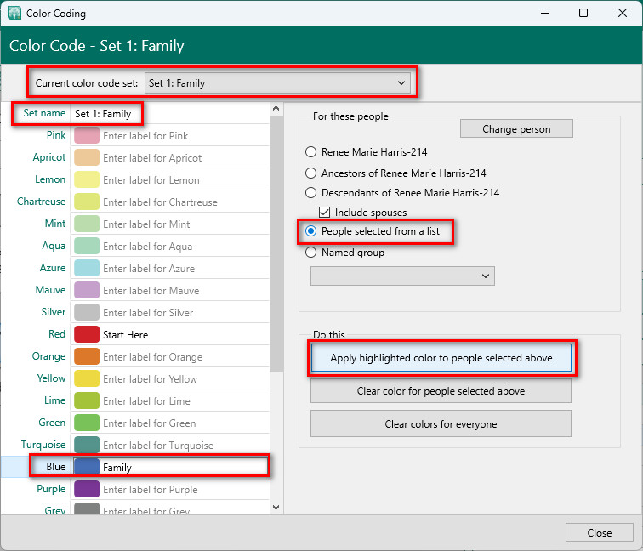Clear color for people selected above
The image size is (643, 551).
441,390
